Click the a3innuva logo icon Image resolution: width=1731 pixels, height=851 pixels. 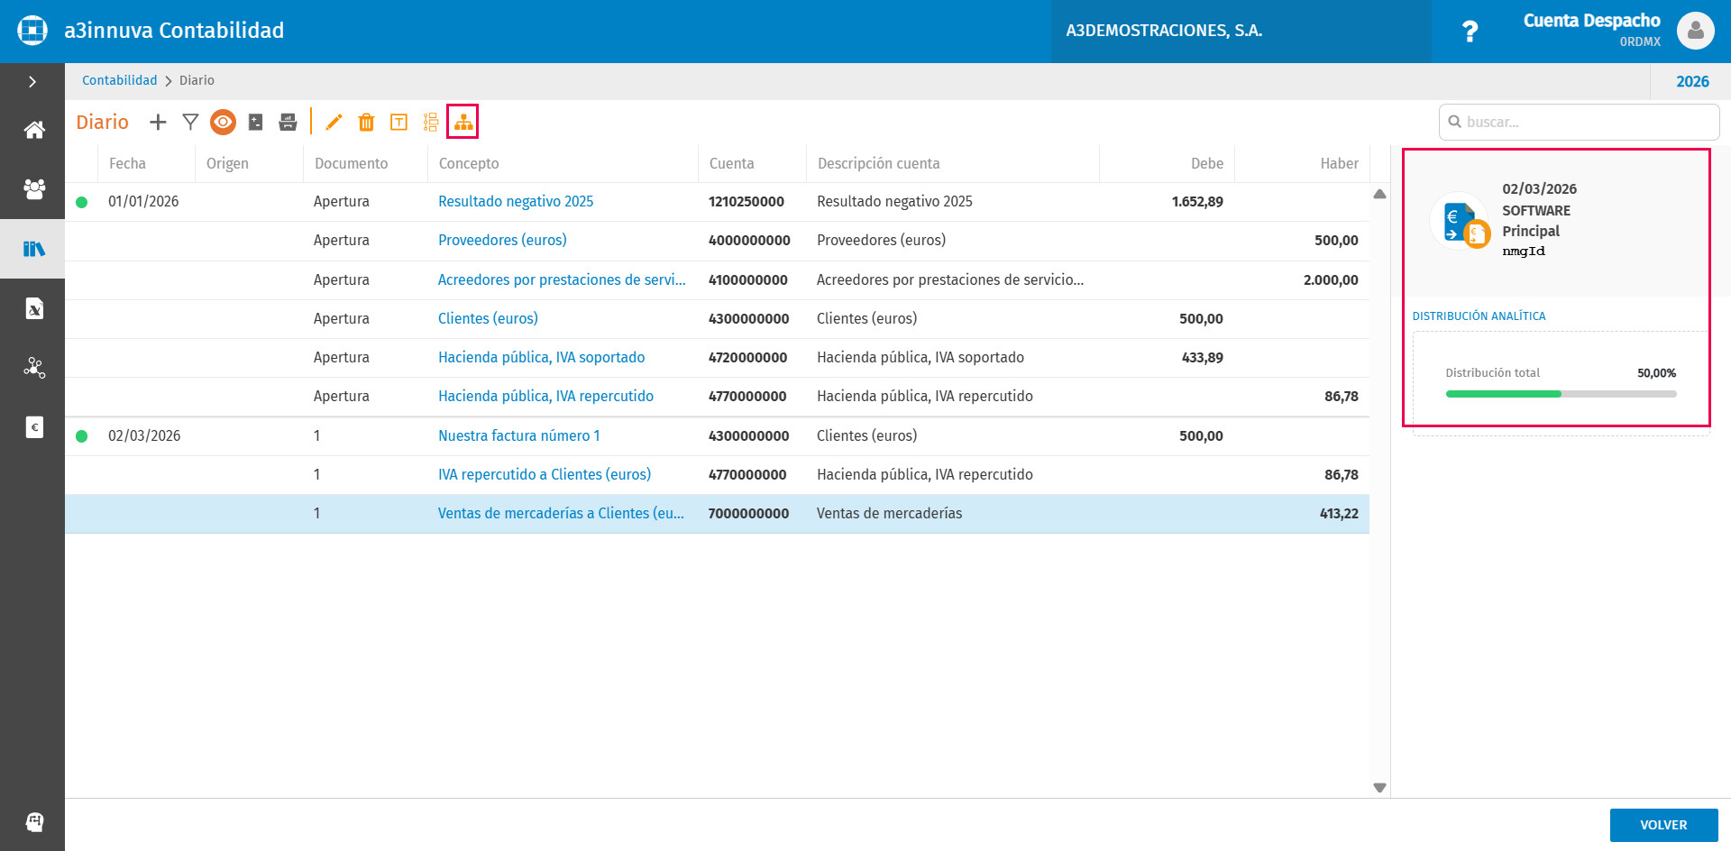32,30
